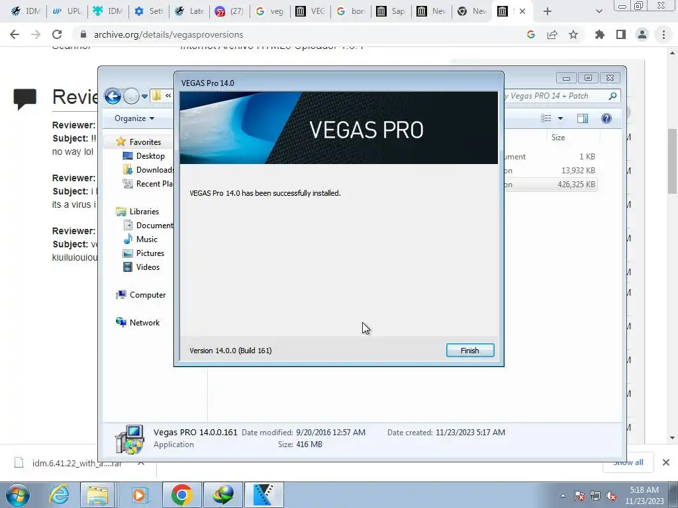Select Libraries in Explorer sidebar

[138, 211]
